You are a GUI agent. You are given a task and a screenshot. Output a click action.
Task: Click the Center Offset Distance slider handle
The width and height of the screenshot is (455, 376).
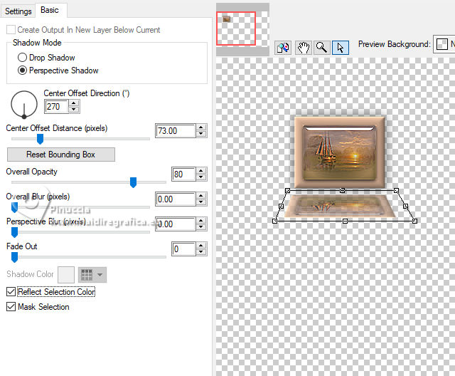40,139
